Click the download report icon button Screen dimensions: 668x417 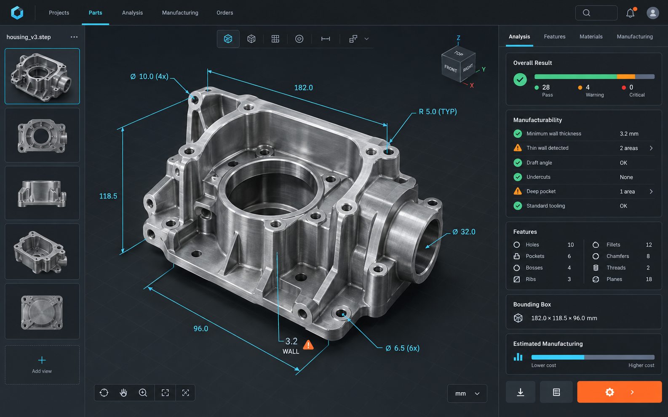pyautogui.click(x=521, y=392)
